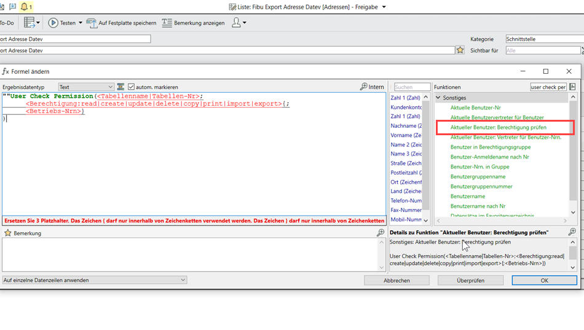
Task: Collapse the Sonstiges function group
Action: (x=438, y=98)
